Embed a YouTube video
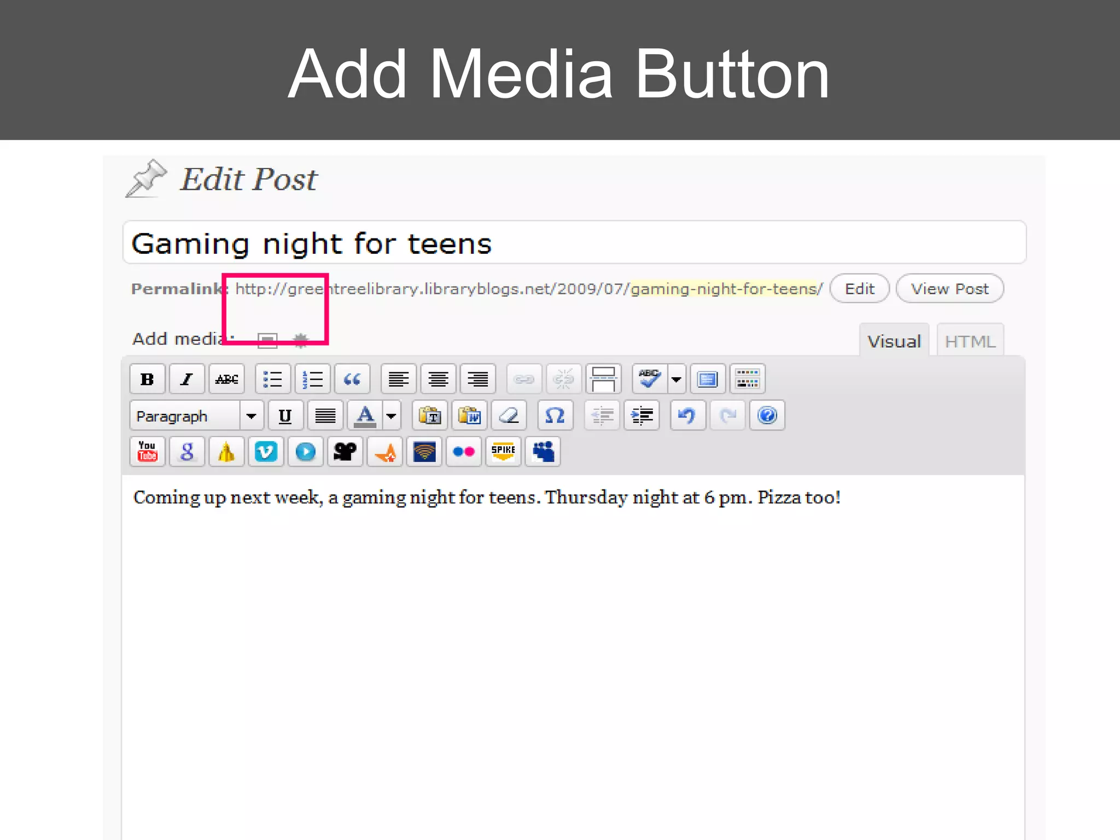 pyautogui.click(x=147, y=452)
